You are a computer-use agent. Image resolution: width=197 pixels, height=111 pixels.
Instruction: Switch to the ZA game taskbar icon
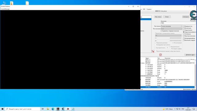(68, 109)
